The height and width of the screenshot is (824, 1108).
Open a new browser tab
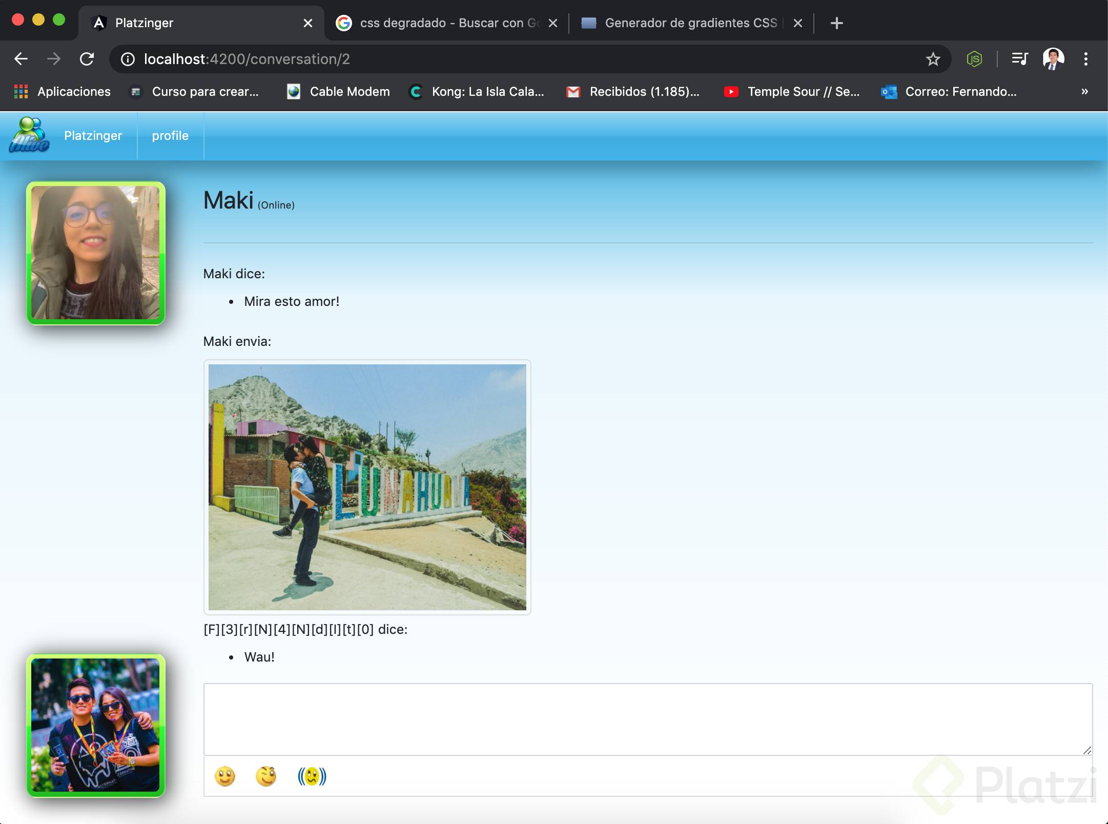[836, 23]
